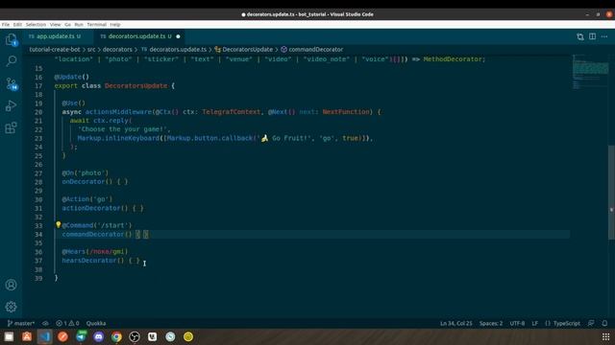Viewport: 615px width, 345px height.
Task: Open Ubuntu Software in the dock
Action: (27, 336)
